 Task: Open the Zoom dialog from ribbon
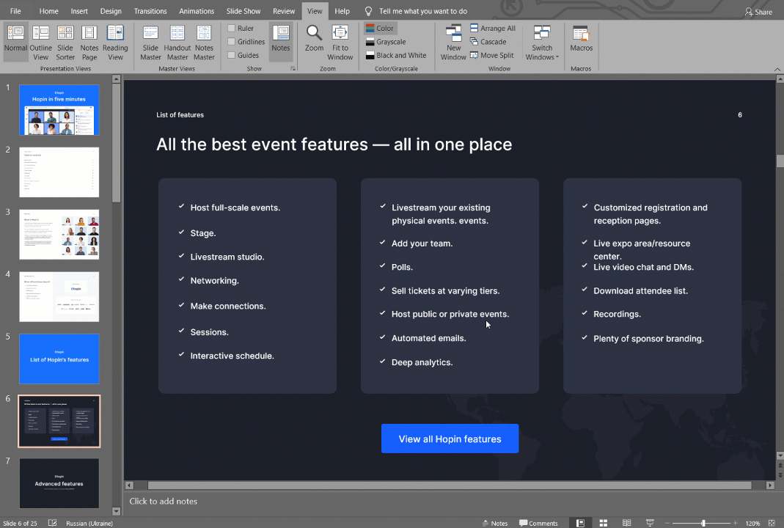pyautogui.click(x=314, y=39)
